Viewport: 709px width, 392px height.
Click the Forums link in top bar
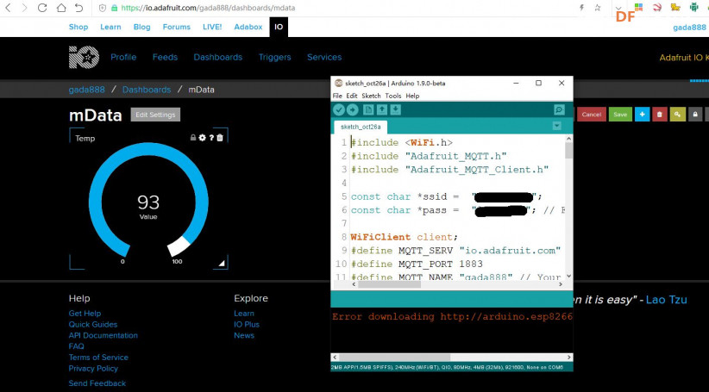[176, 27]
